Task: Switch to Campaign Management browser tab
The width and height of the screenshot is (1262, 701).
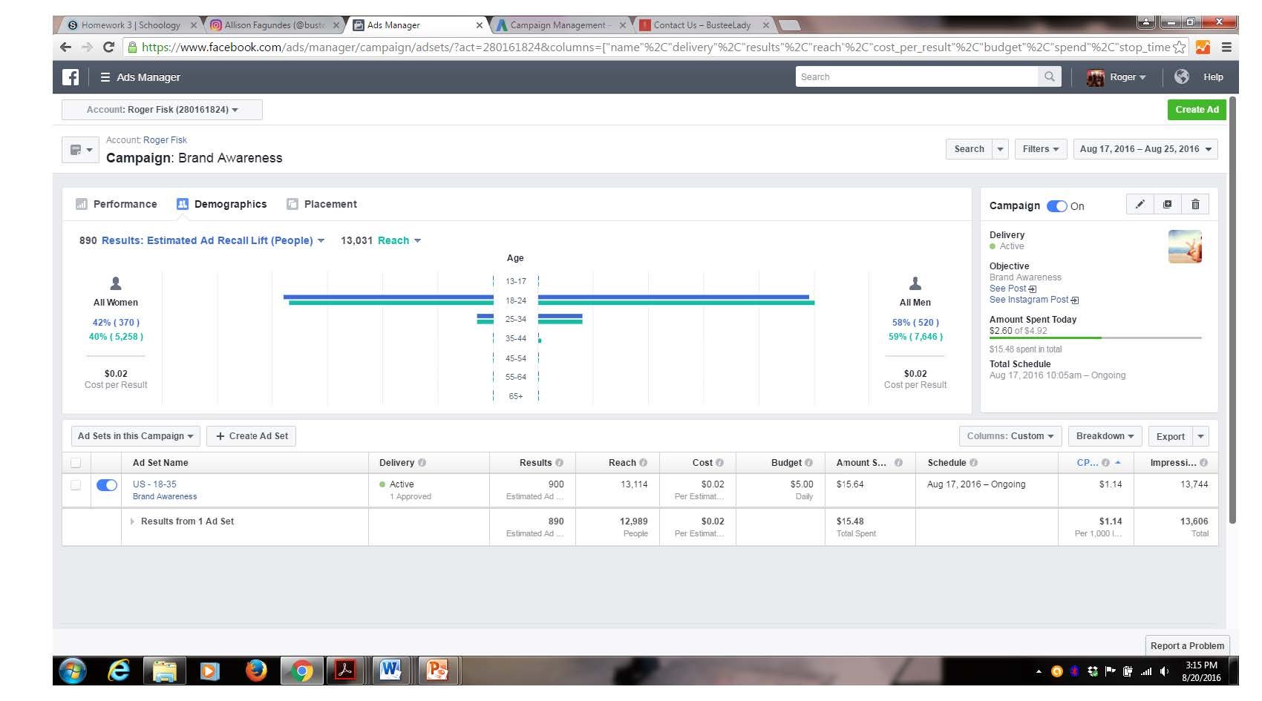Action: (560, 24)
